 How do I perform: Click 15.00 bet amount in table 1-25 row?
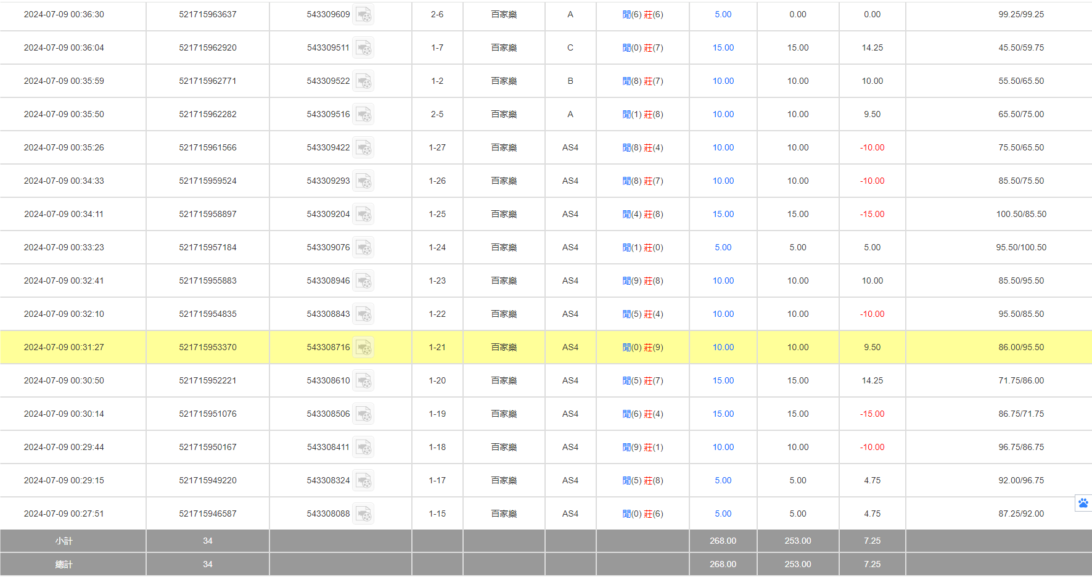(x=723, y=215)
